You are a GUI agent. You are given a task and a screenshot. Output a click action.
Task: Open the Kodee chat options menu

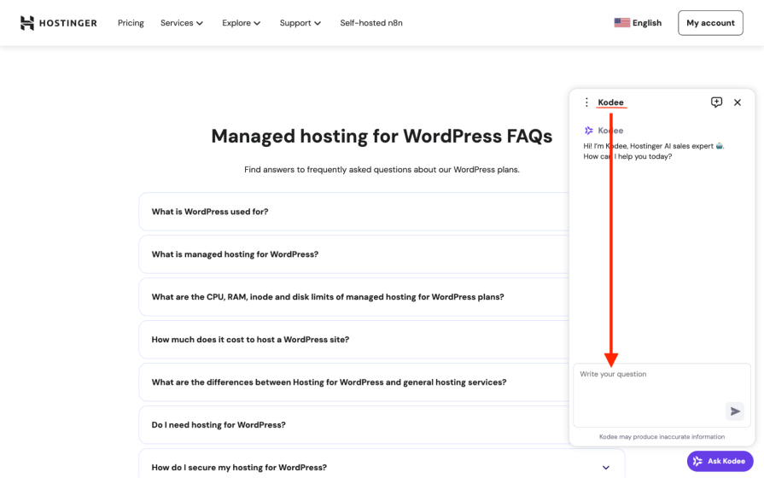(586, 102)
